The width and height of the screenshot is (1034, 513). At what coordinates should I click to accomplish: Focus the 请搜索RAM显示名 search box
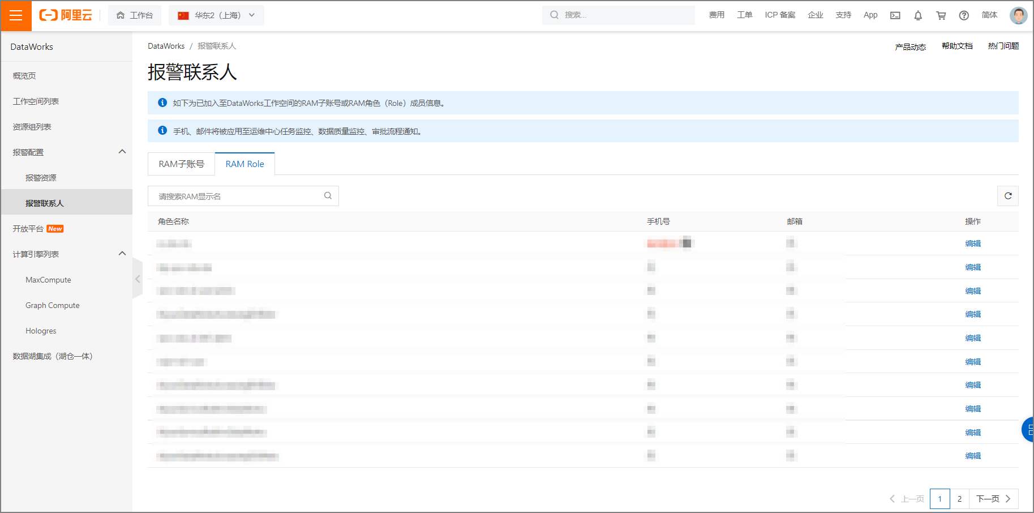pos(243,196)
